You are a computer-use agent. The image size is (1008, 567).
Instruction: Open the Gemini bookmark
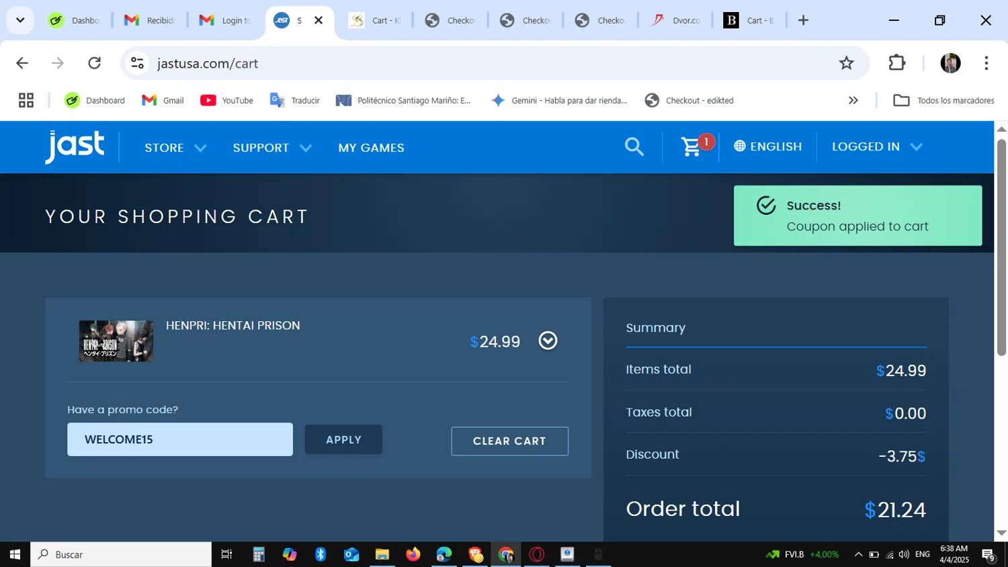pos(559,100)
